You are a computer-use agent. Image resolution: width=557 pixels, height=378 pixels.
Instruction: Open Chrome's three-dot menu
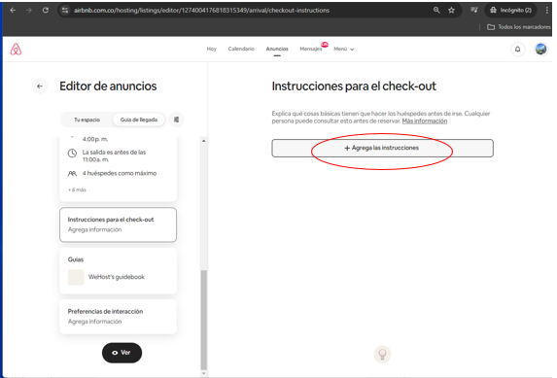click(546, 11)
